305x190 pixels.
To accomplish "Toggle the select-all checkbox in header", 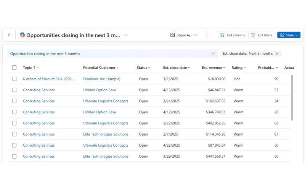I will click(x=14, y=68).
